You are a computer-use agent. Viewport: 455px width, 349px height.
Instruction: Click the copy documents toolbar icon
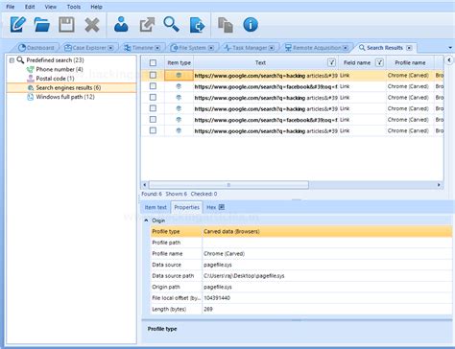tap(226, 25)
